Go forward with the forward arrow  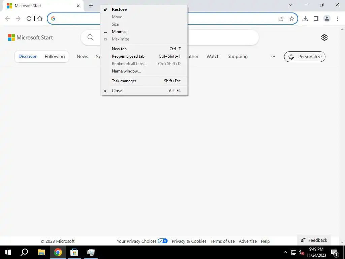click(18, 19)
